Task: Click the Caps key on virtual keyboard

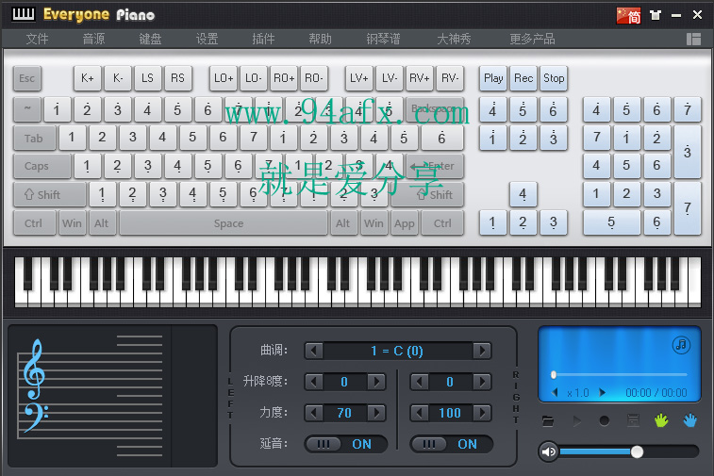Action: (42, 166)
